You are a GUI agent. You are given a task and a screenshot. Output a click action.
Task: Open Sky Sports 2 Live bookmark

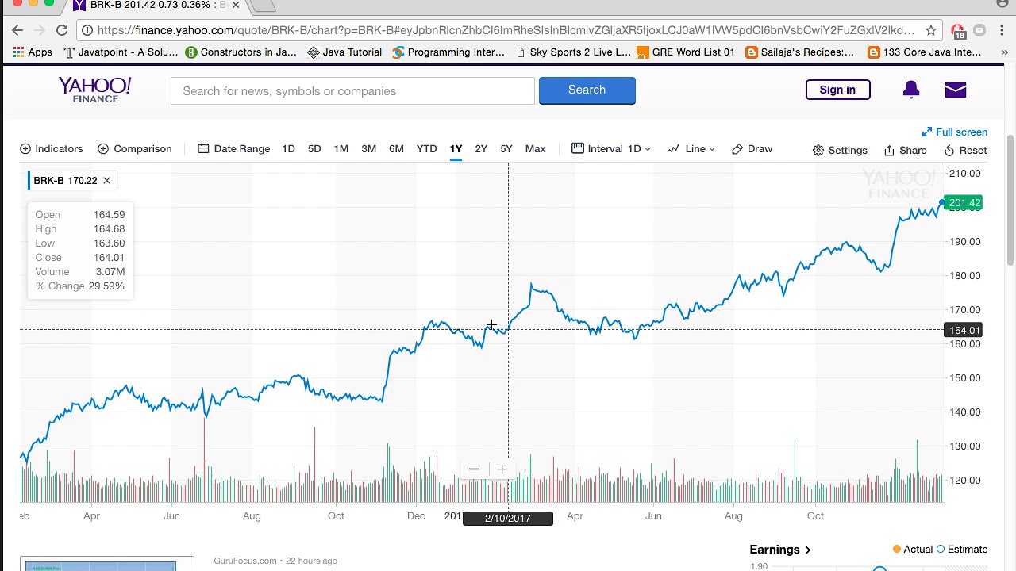572,52
